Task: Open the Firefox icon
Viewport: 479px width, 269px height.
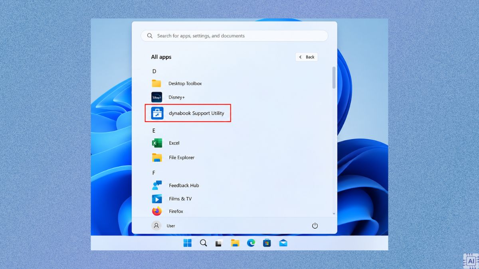Action: tap(157, 211)
